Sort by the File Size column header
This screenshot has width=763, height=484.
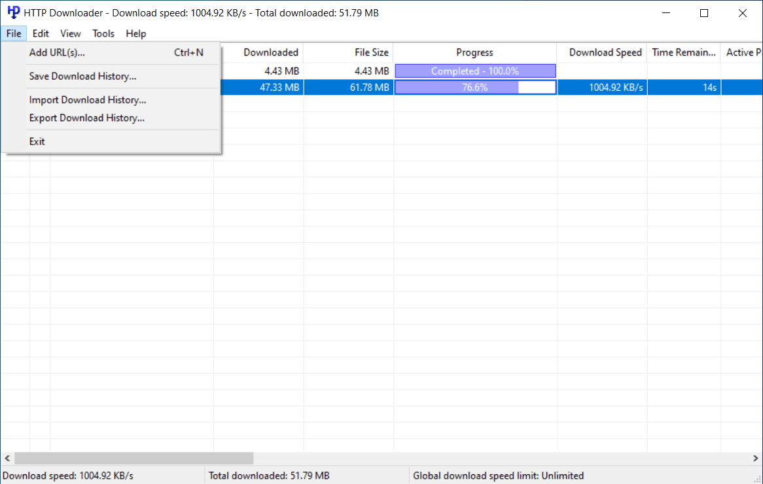click(348, 52)
